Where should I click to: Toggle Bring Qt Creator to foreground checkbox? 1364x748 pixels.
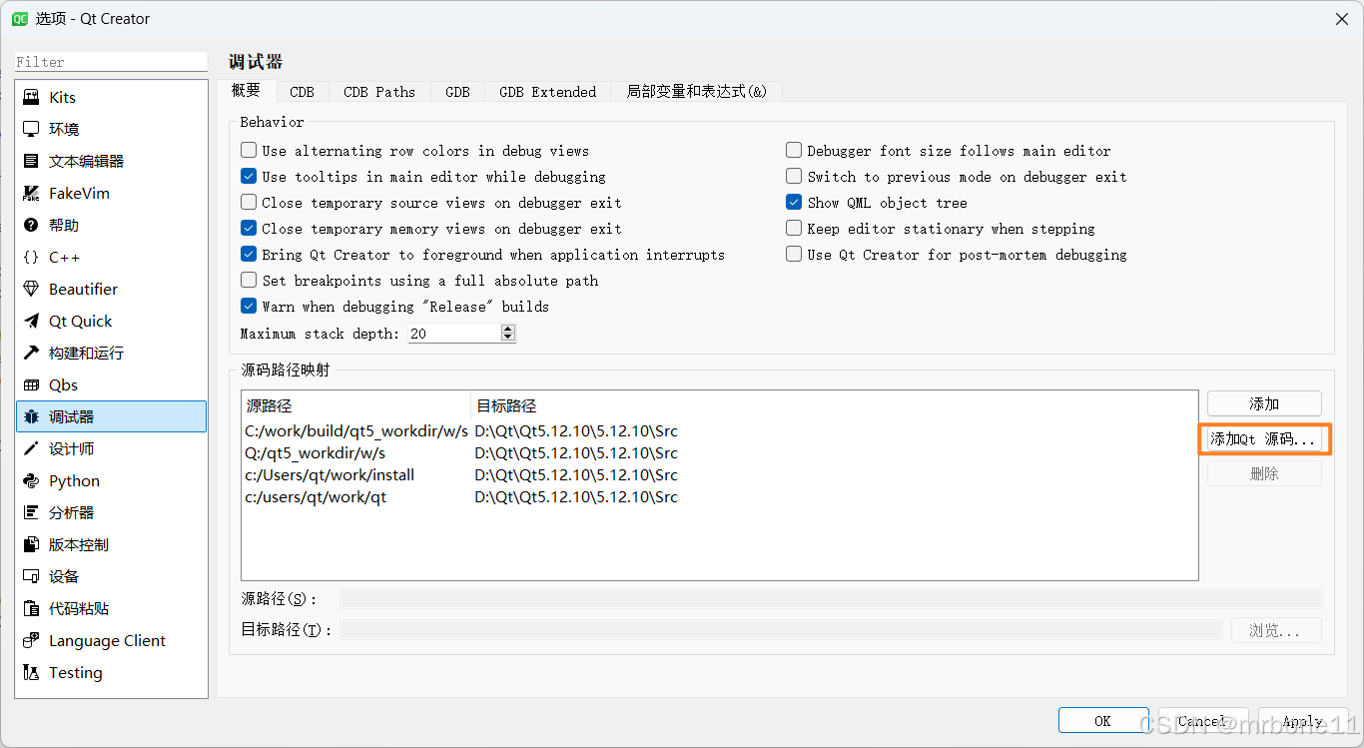point(249,255)
